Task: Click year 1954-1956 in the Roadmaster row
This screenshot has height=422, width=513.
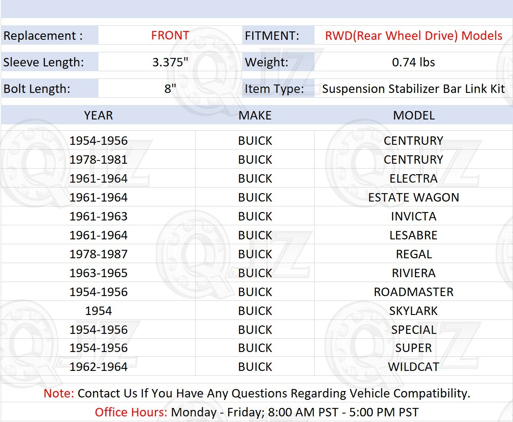Action: point(98,292)
